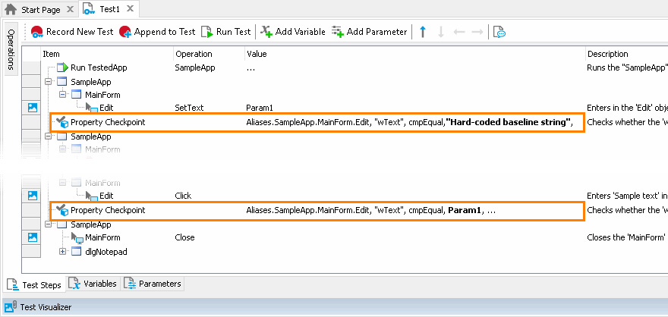Click the comment icon in the toolbar

pos(499,32)
